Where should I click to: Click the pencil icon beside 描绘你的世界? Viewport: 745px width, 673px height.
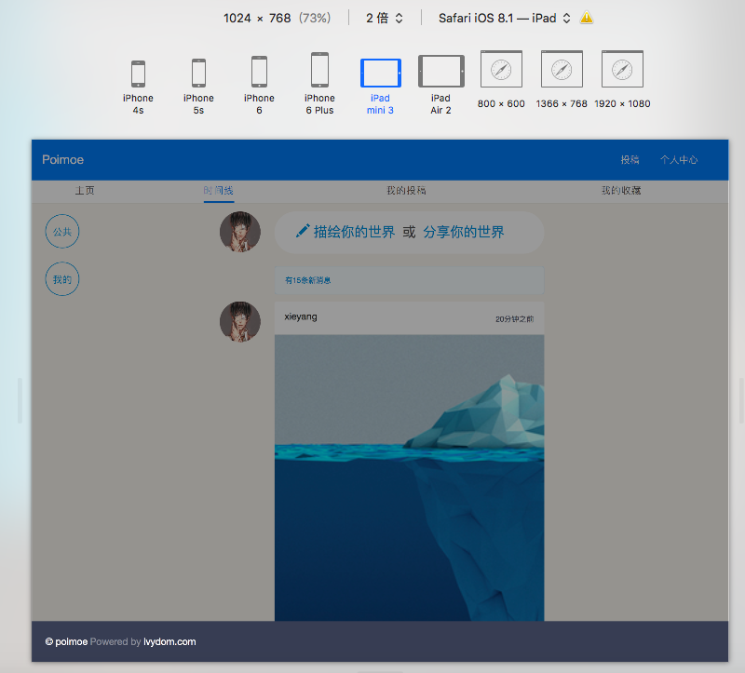coord(302,231)
